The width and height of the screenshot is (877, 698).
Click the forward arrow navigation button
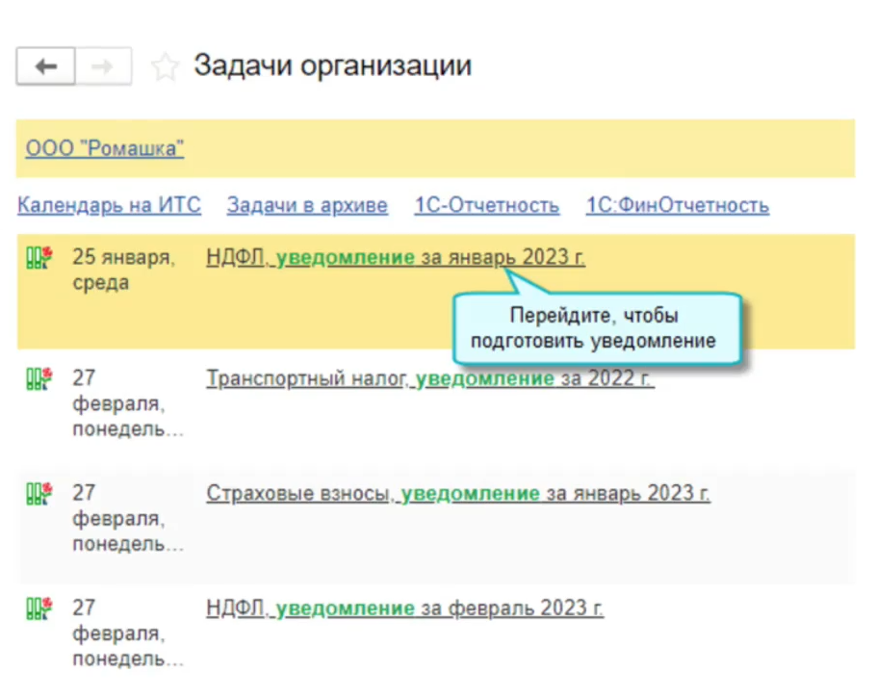pyautogui.click(x=103, y=66)
